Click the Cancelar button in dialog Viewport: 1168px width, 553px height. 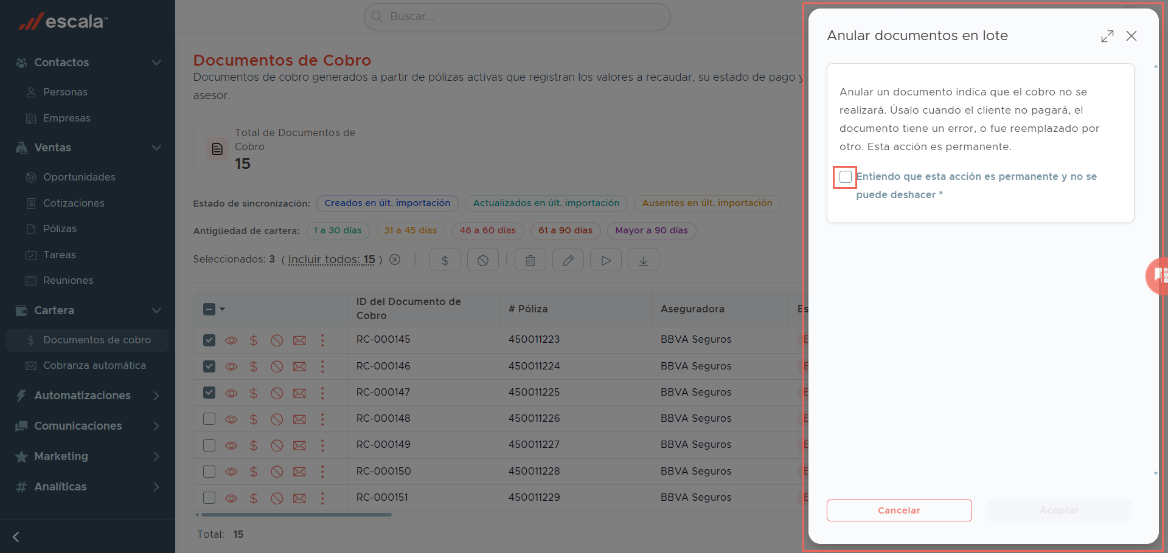899,510
